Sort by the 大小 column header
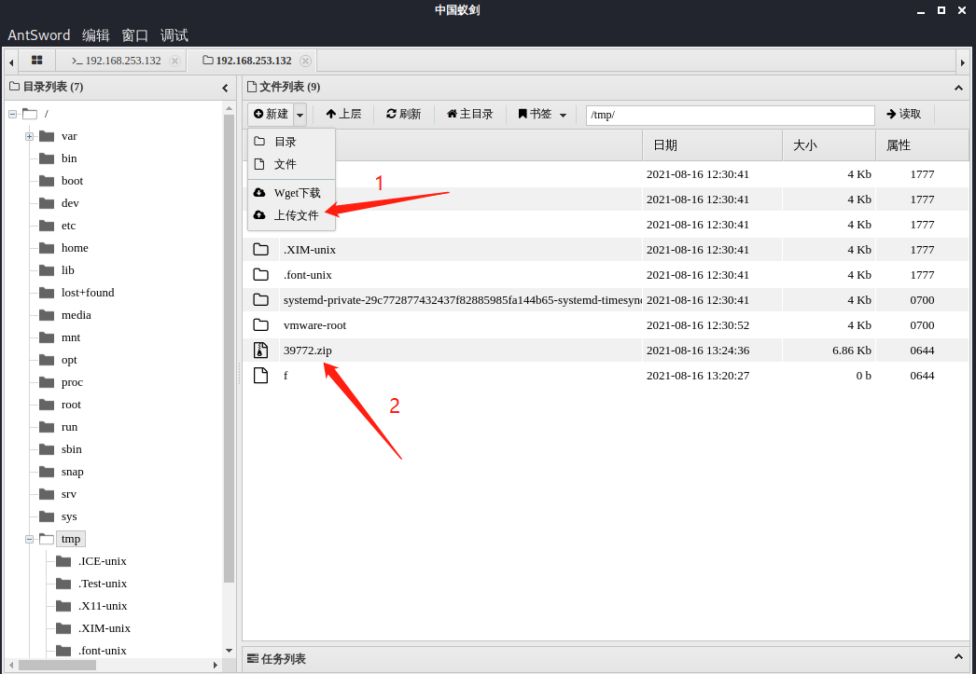The width and height of the screenshot is (976, 674). (x=830, y=144)
